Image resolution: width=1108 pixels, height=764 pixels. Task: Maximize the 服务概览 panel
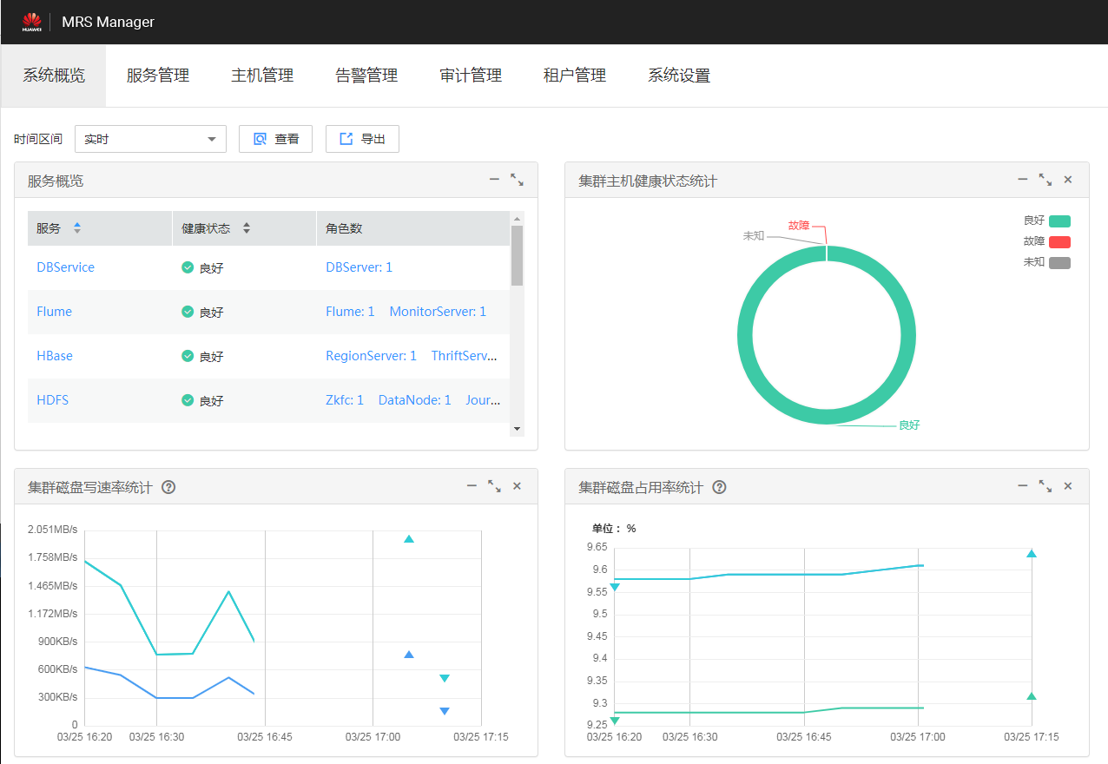517,180
